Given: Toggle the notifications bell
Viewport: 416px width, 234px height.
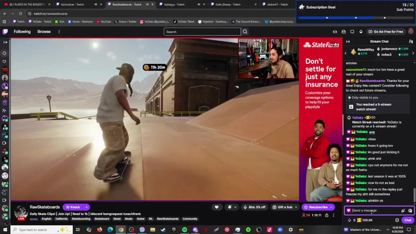Looking at the screenshot, I should (230, 207).
